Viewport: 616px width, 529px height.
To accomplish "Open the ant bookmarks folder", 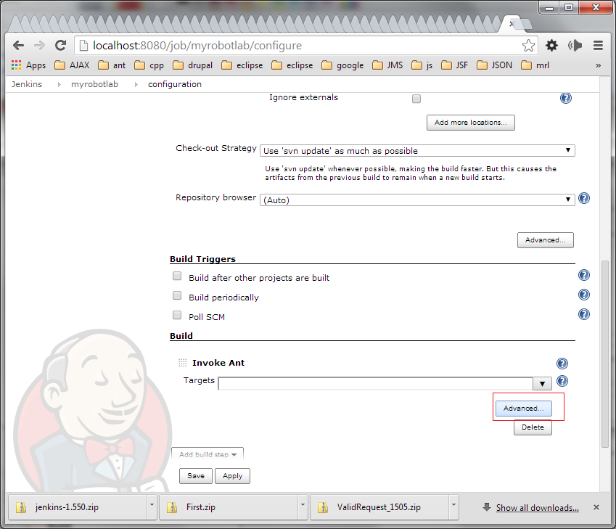I will click(112, 65).
